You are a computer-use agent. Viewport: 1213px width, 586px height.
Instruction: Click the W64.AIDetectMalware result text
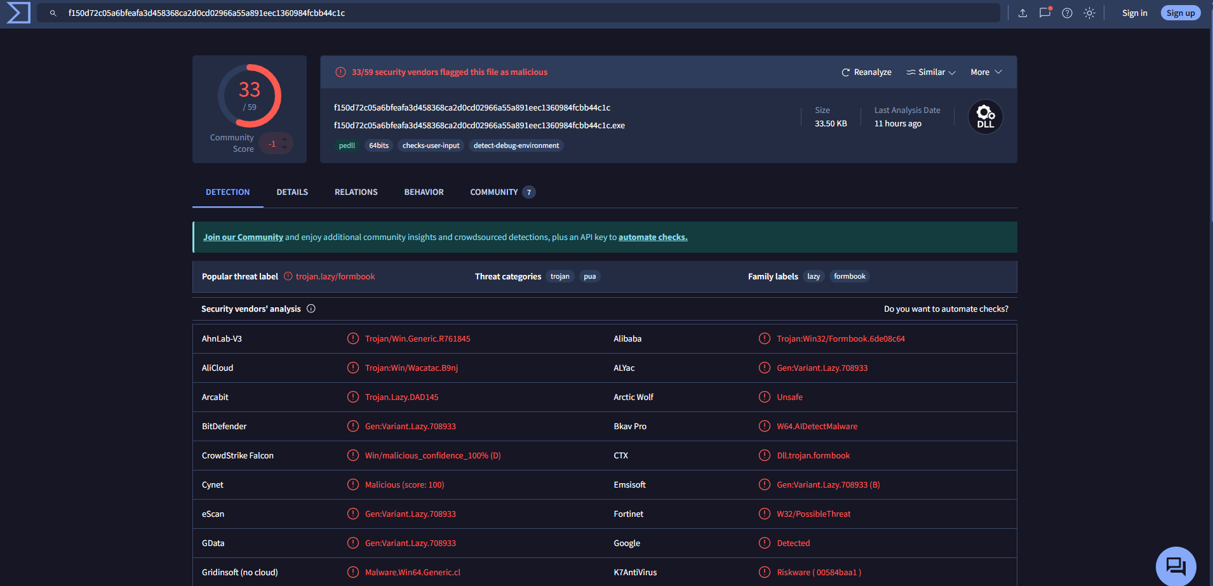(817, 426)
